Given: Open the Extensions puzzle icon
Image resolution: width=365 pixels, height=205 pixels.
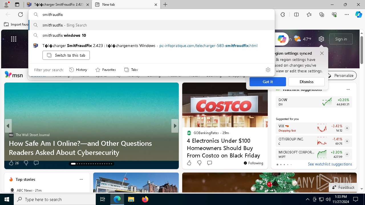Looking at the screenshot, I should pos(283,15).
